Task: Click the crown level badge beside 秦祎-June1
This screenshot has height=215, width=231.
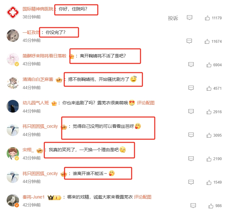Action: click(x=54, y=198)
